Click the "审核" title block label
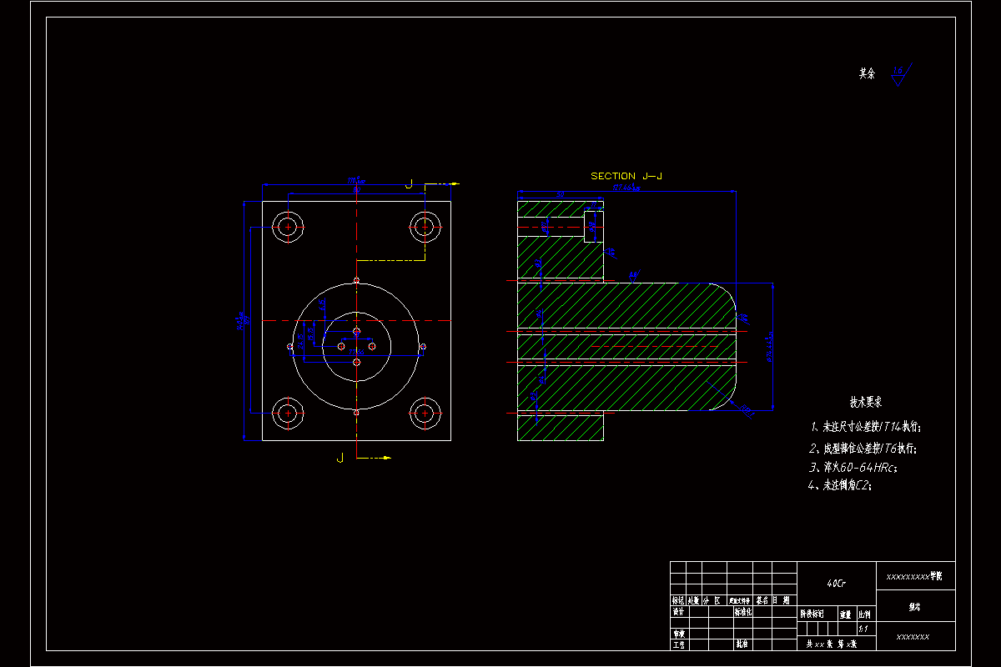Image resolution: width=1001 pixels, height=667 pixels. [679, 634]
